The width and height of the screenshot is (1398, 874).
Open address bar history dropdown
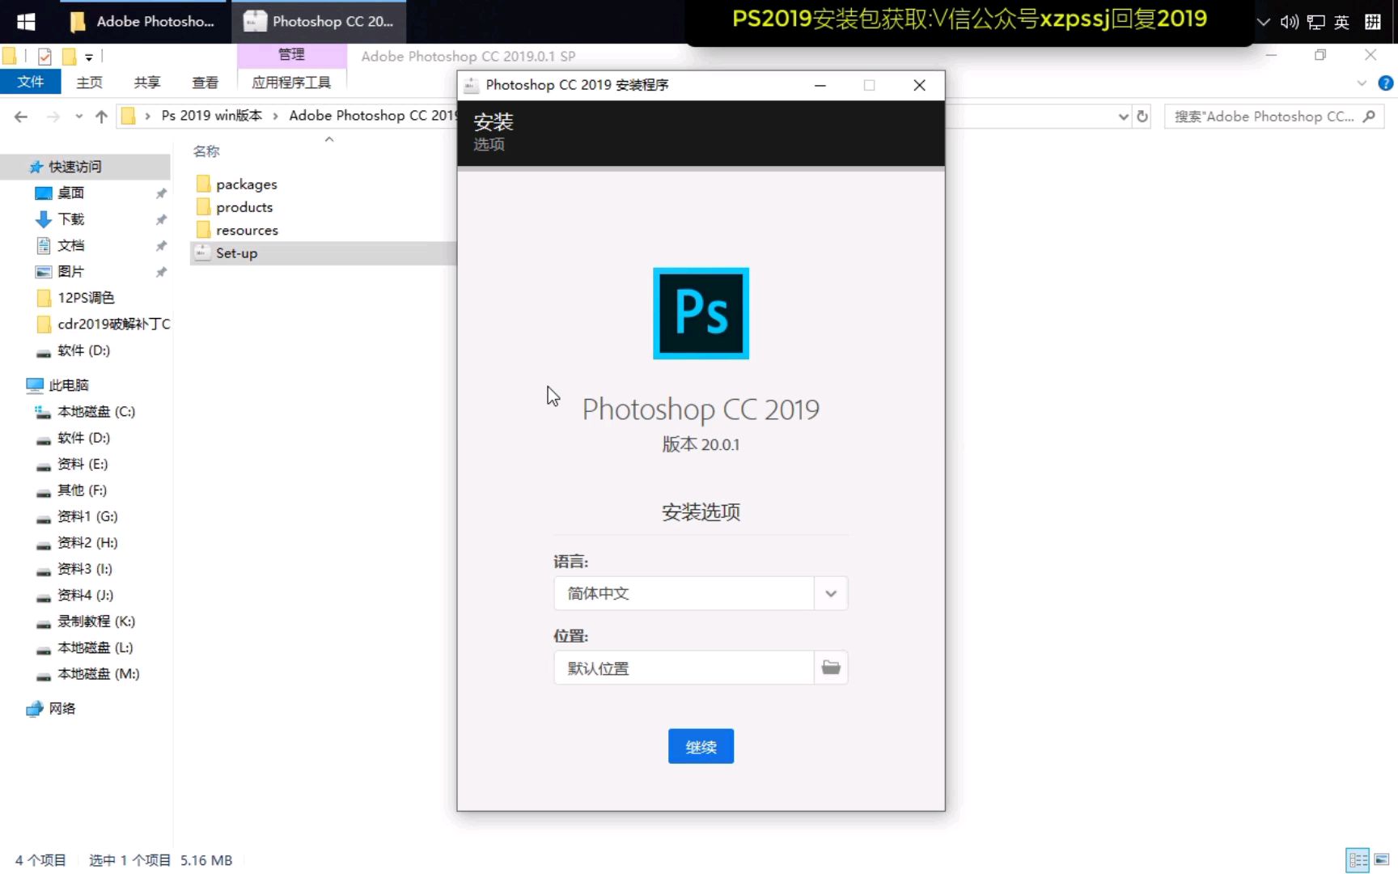tap(1123, 117)
